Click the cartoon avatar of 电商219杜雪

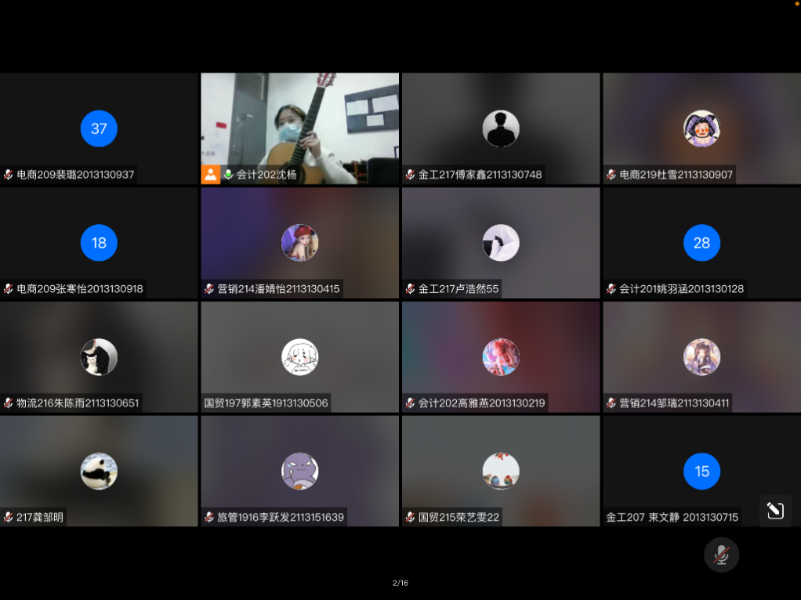click(702, 128)
